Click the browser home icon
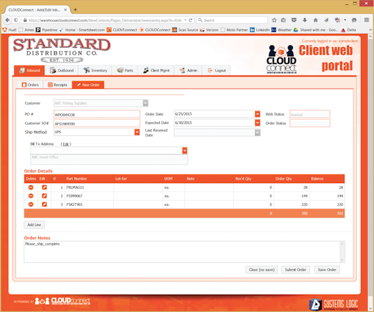The width and height of the screenshot is (374, 312). (x=315, y=20)
